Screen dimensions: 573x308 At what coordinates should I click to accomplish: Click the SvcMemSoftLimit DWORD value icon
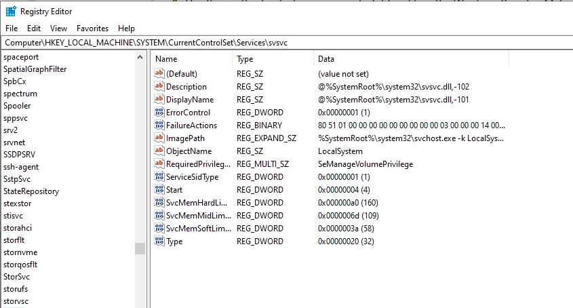159,228
